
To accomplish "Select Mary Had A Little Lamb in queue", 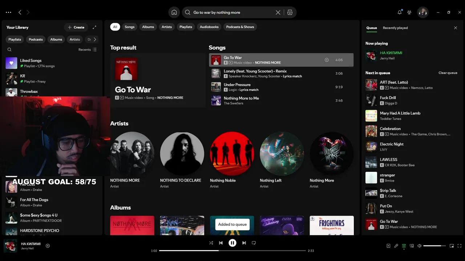I will (x=412, y=116).
